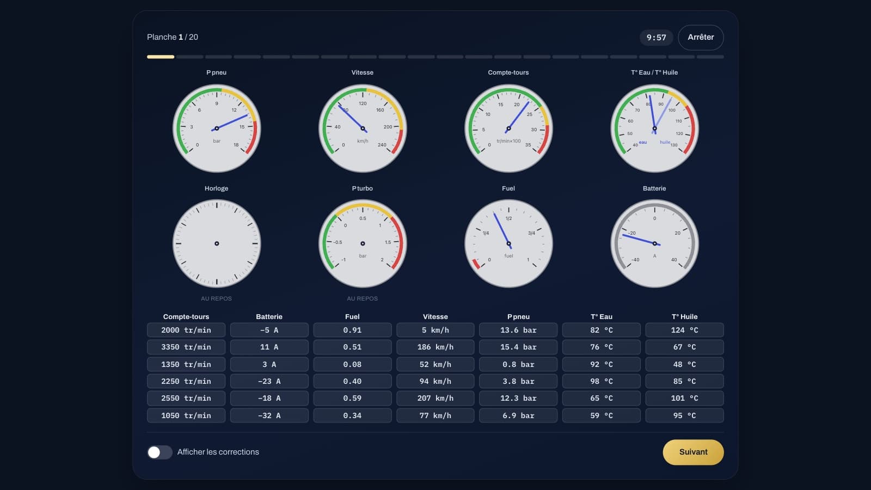Select the 2000 tr/min cell
Screen dimensions: 871x490
click(186, 330)
